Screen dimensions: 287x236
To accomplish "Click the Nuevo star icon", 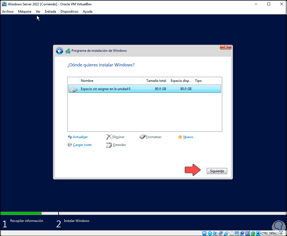I will pyautogui.click(x=180, y=137).
